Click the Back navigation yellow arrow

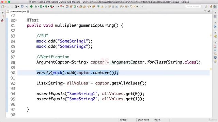[135, 6]
